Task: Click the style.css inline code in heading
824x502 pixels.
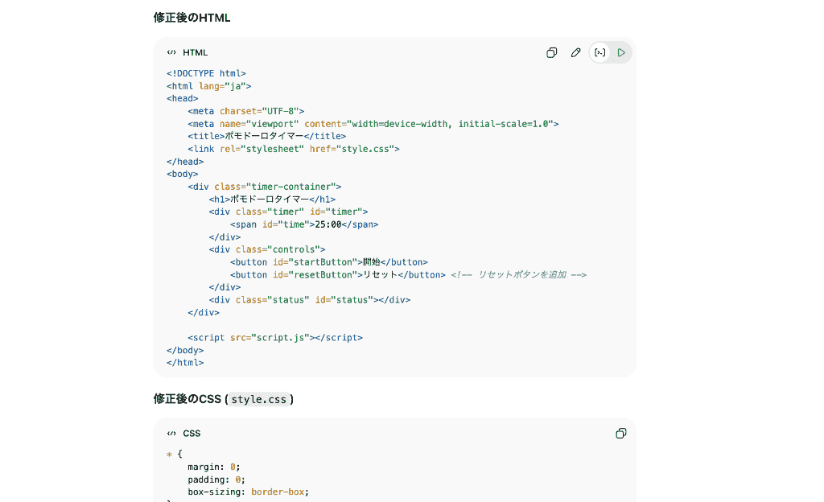Action: click(258, 399)
